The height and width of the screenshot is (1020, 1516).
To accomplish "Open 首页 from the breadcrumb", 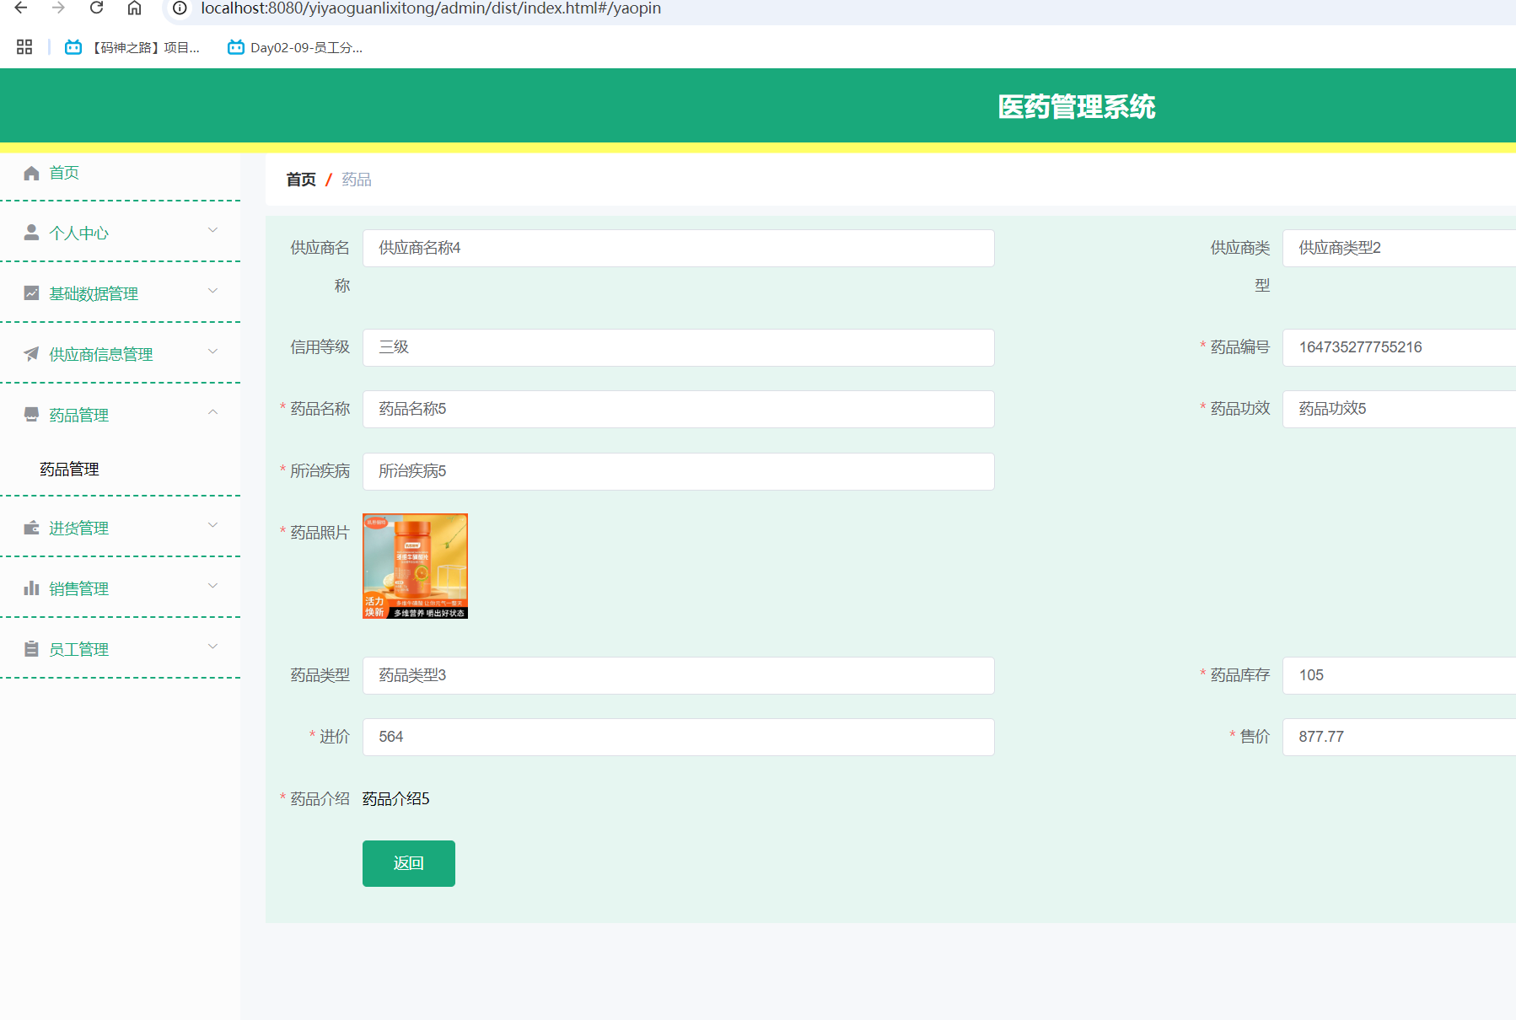I will (301, 180).
